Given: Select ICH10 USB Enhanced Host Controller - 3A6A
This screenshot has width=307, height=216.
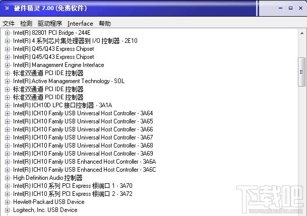Looking at the screenshot, I should pyautogui.click(x=85, y=162).
